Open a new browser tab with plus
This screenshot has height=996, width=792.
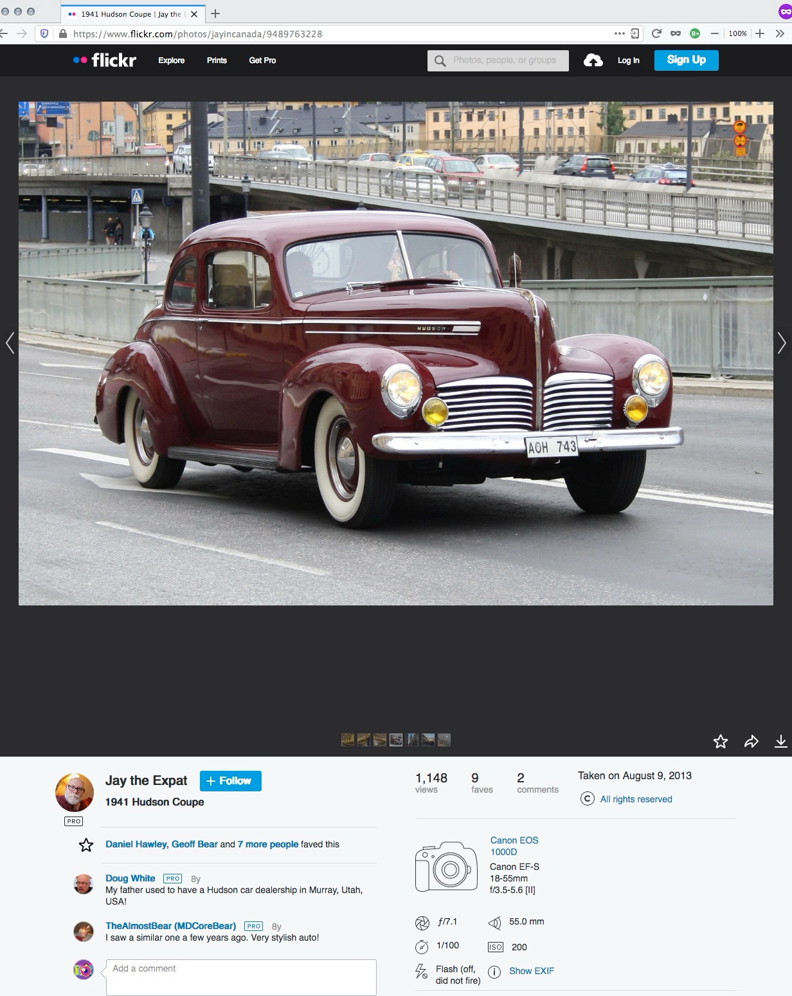coord(215,14)
